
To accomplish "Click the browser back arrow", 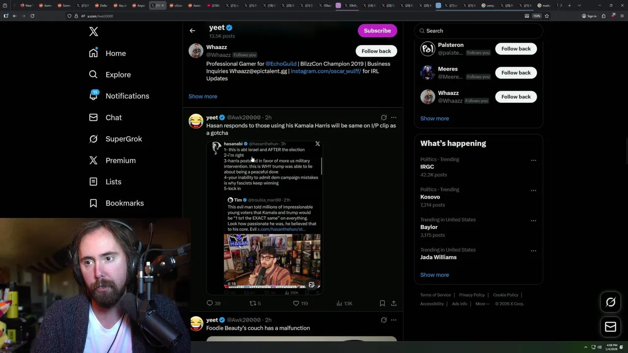I will coord(15,16).
